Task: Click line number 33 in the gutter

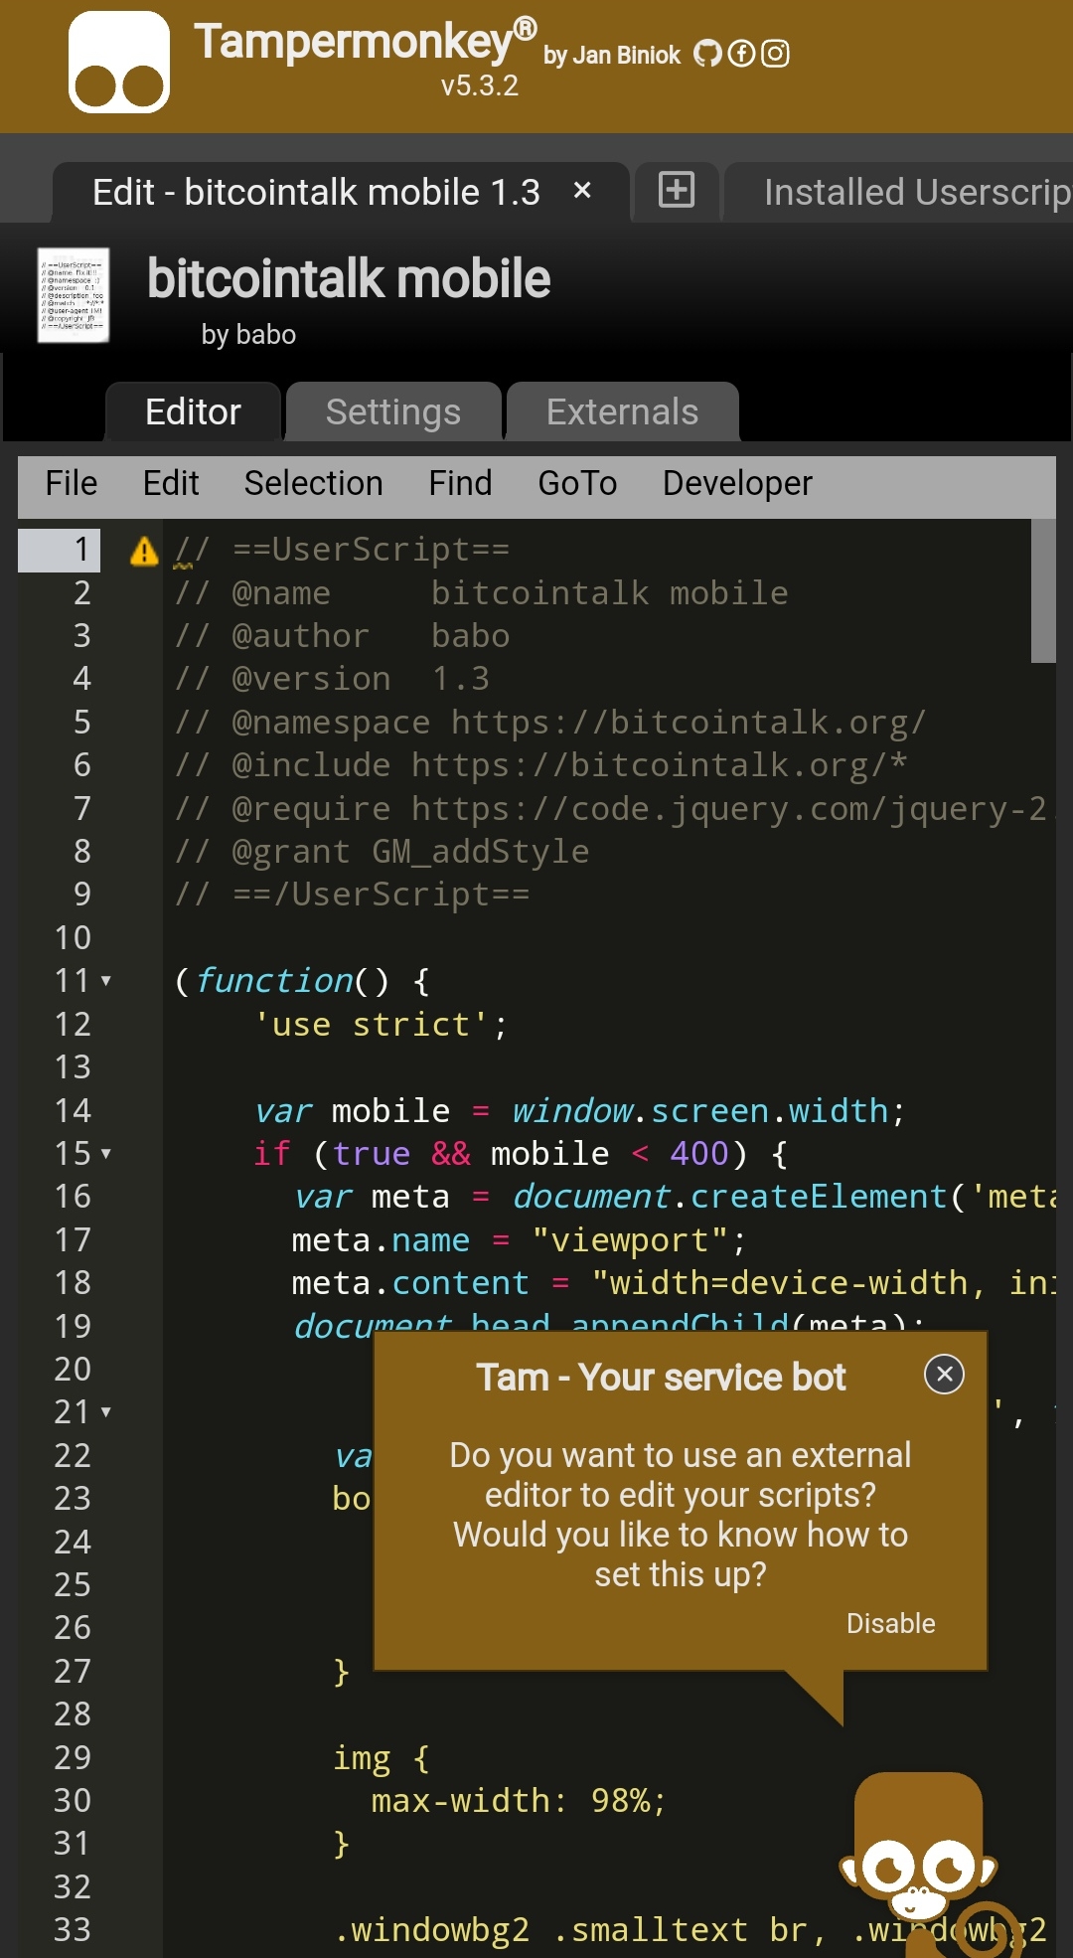Action: tap(73, 1929)
